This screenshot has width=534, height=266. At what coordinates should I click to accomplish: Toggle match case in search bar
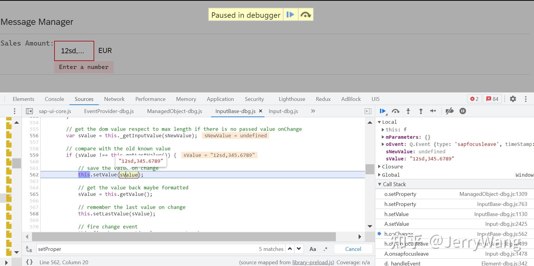[312, 249]
